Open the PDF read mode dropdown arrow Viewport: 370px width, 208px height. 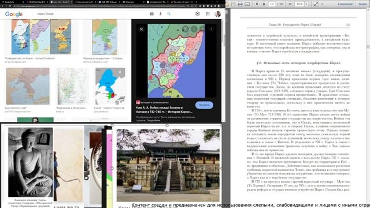(322, 4)
